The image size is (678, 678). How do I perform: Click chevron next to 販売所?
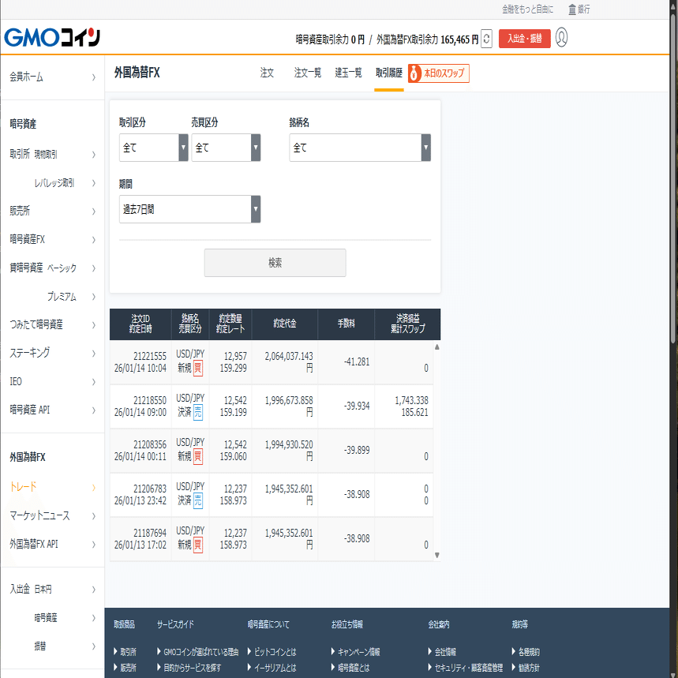94,211
